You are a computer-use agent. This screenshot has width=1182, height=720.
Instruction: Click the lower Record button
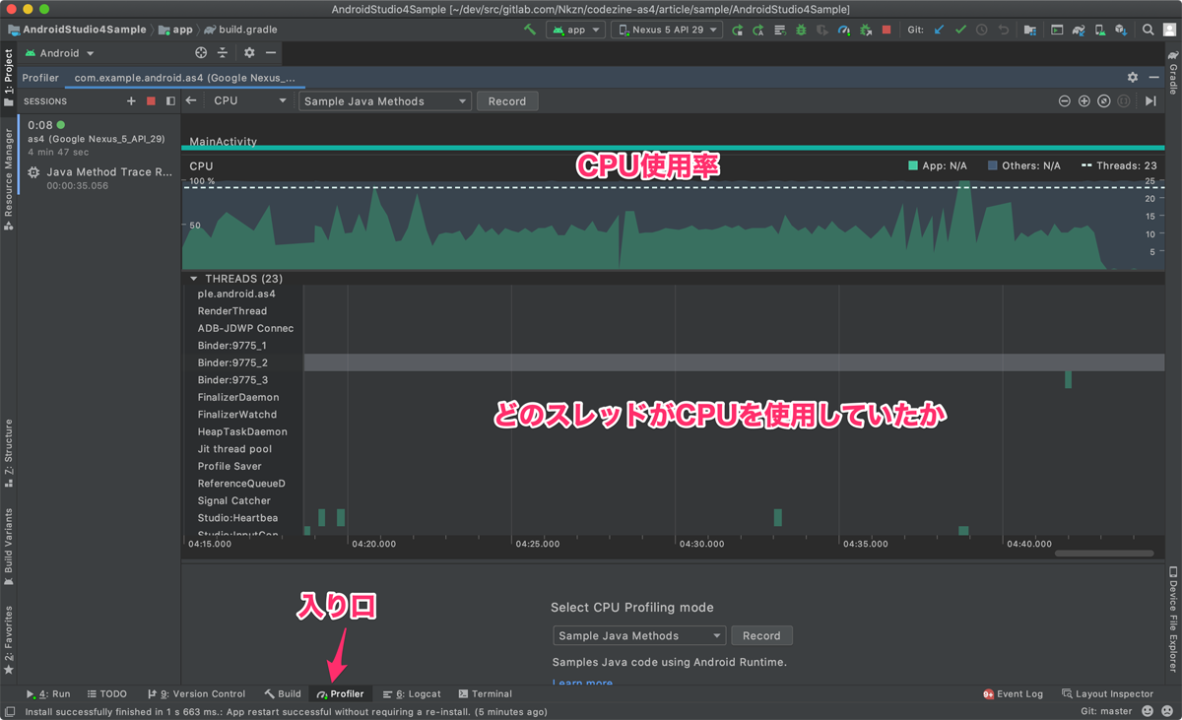click(761, 636)
